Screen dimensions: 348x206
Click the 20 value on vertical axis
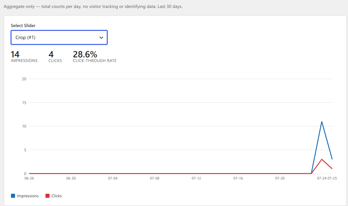(24, 79)
